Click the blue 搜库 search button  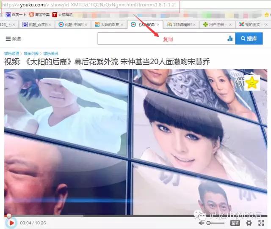(249, 38)
